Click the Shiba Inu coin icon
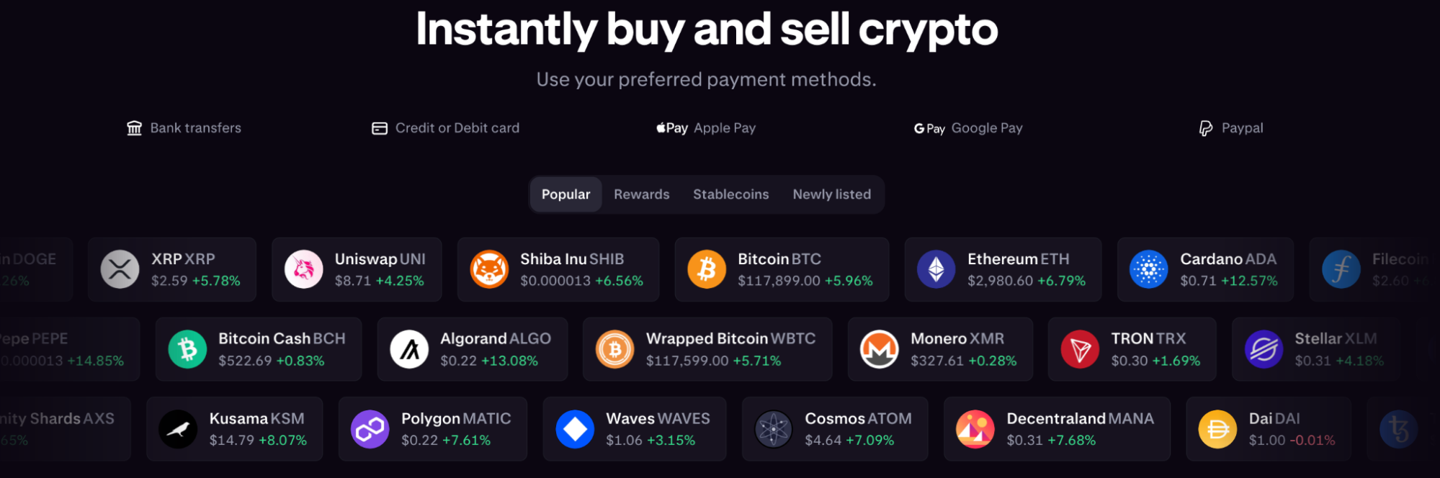The height and width of the screenshot is (478, 1440). (489, 269)
